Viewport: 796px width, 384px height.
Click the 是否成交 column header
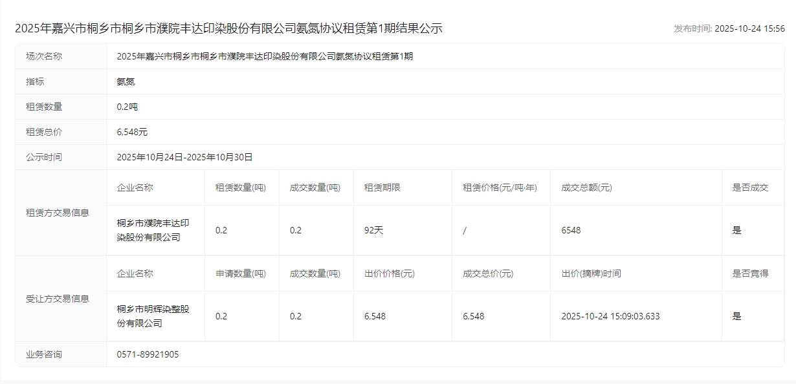[x=750, y=187]
